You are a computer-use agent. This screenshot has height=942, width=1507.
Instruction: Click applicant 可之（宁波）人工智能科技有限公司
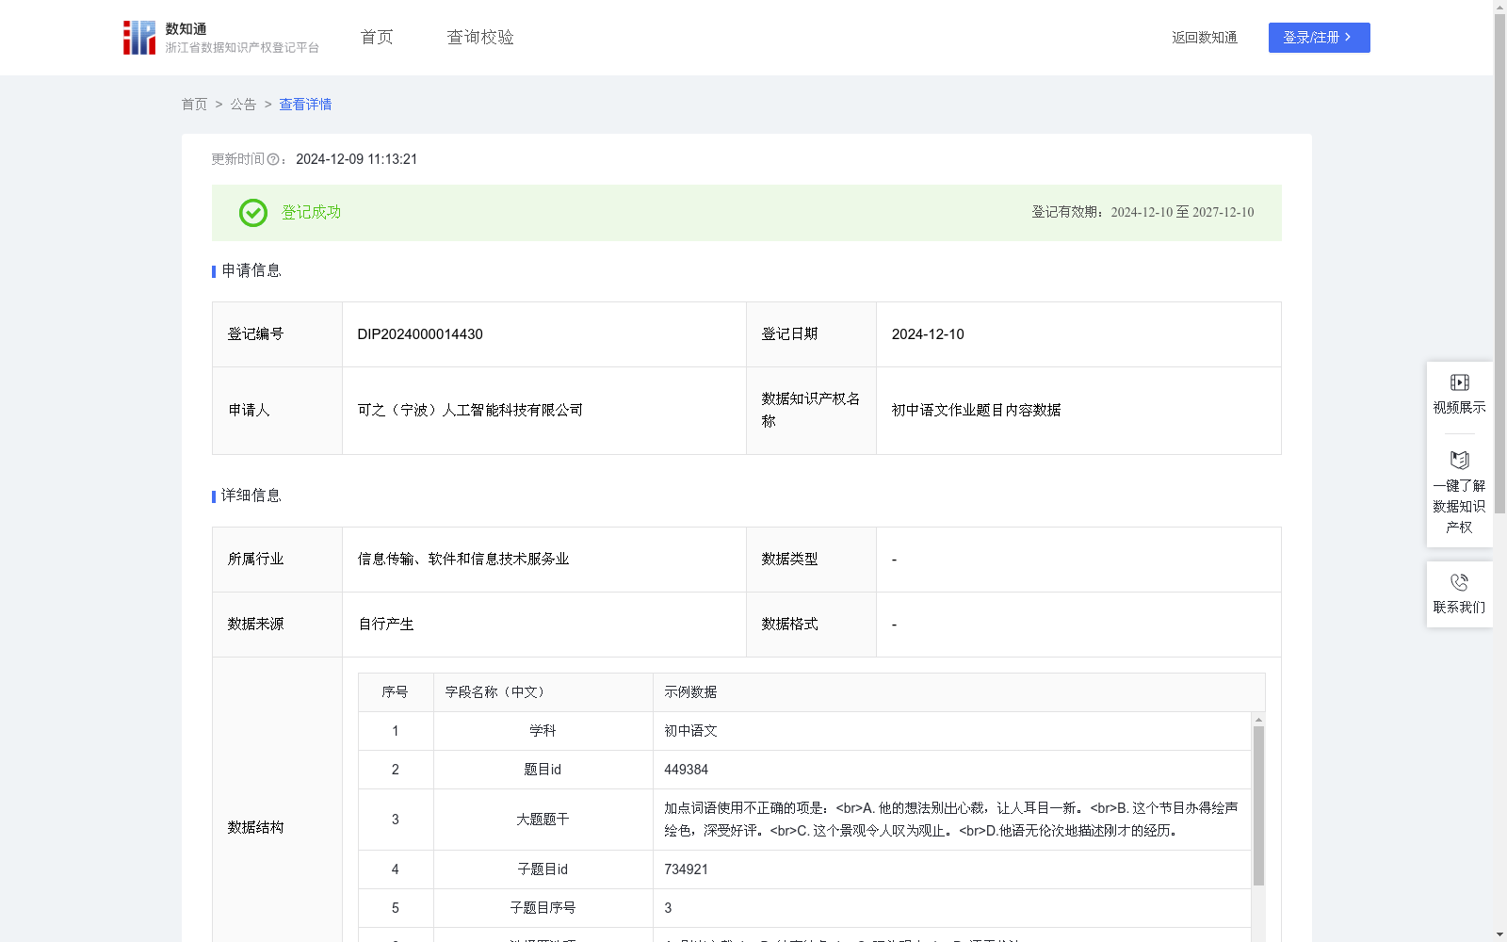(470, 411)
